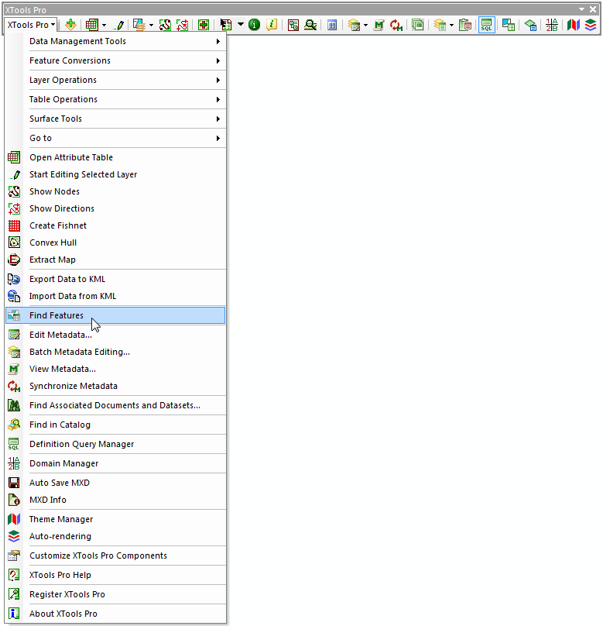The width and height of the screenshot is (603, 626).
Task: Open Find Associated Documents and Datasets...
Action: point(115,406)
